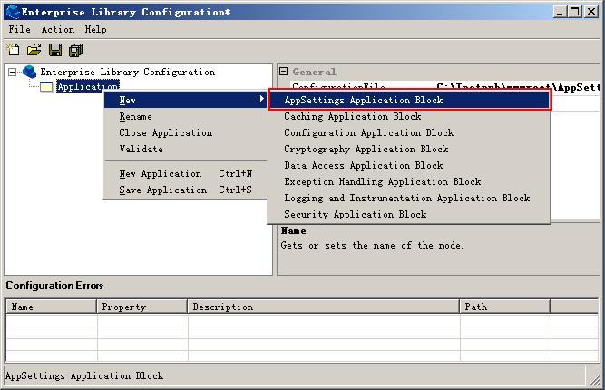Add the Data Access Application Block
This screenshot has height=390, width=605.
pos(363,166)
